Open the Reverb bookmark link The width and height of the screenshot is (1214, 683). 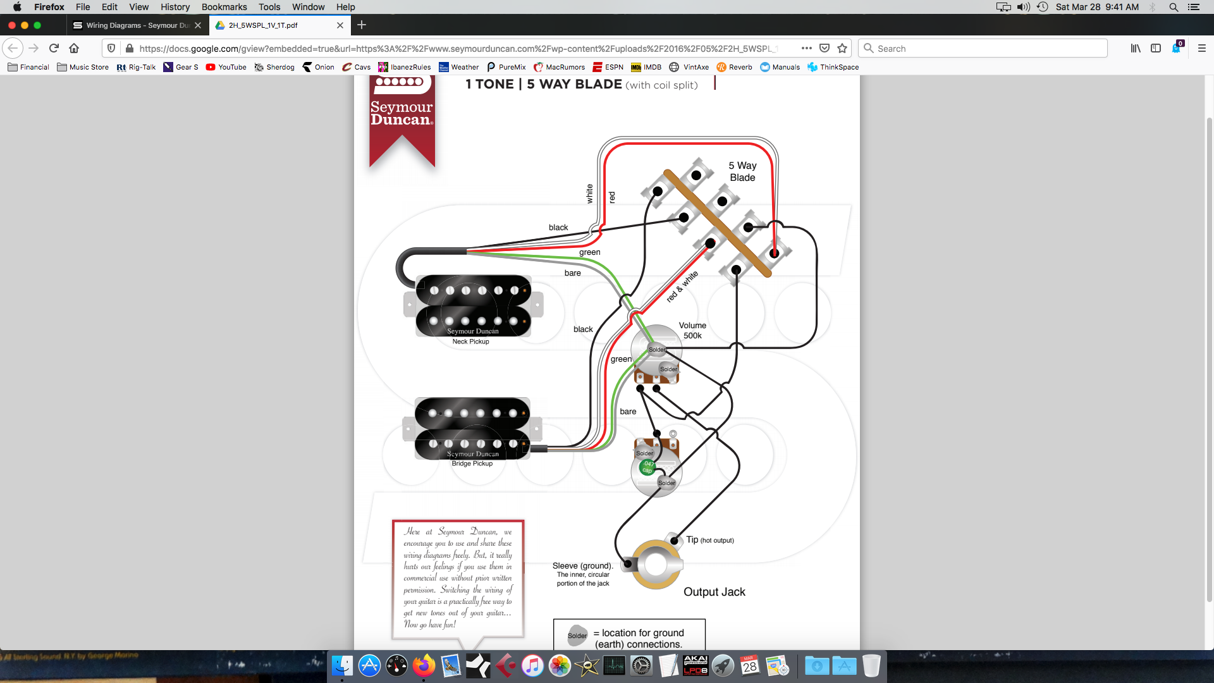point(734,67)
